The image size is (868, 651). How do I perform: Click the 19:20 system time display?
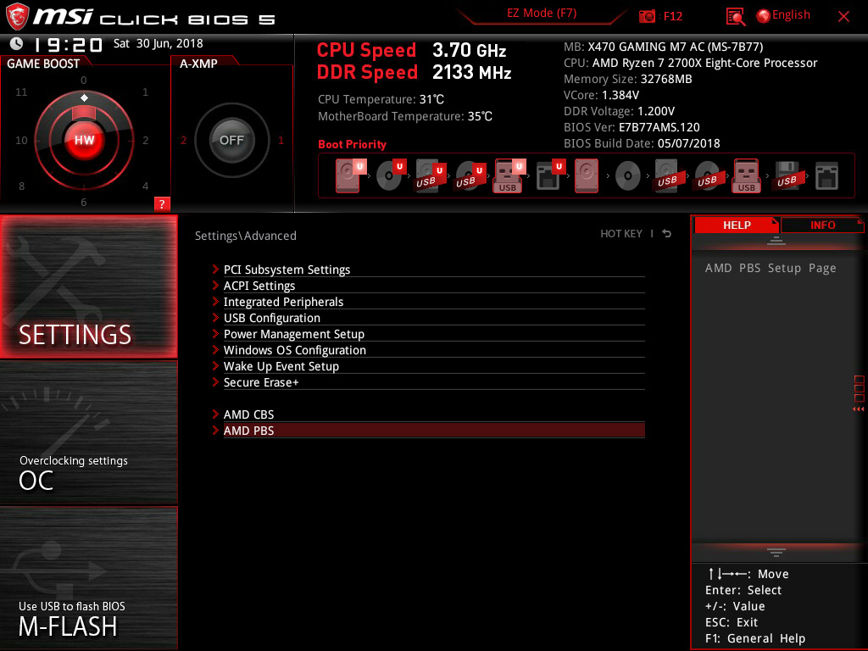tap(68, 44)
